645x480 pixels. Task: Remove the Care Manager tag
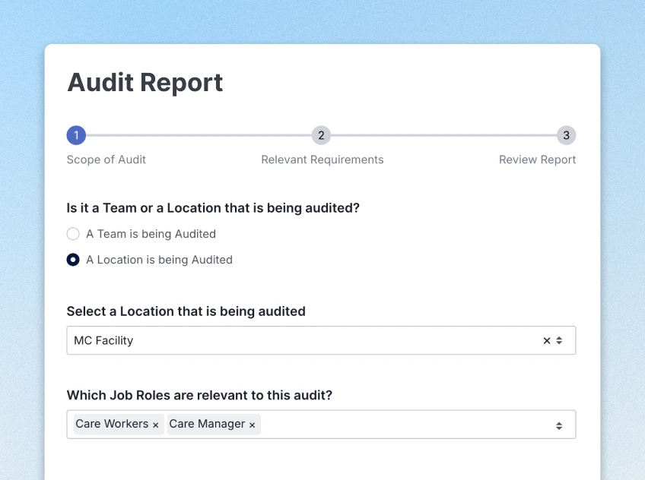pos(253,425)
